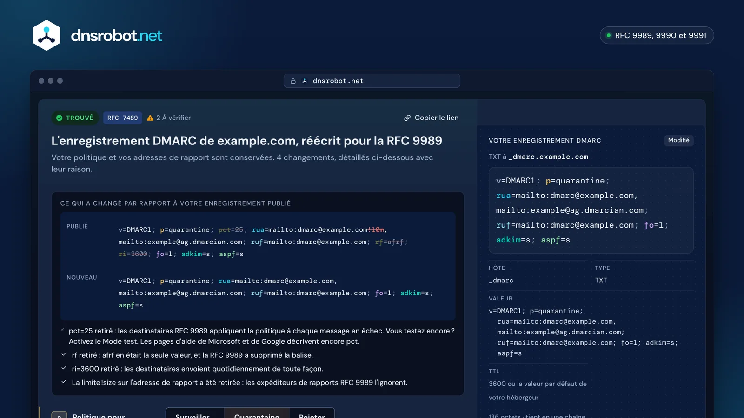Click the chain link icon beside Copier le lien
Image resolution: width=744 pixels, height=418 pixels.
coord(407,118)
